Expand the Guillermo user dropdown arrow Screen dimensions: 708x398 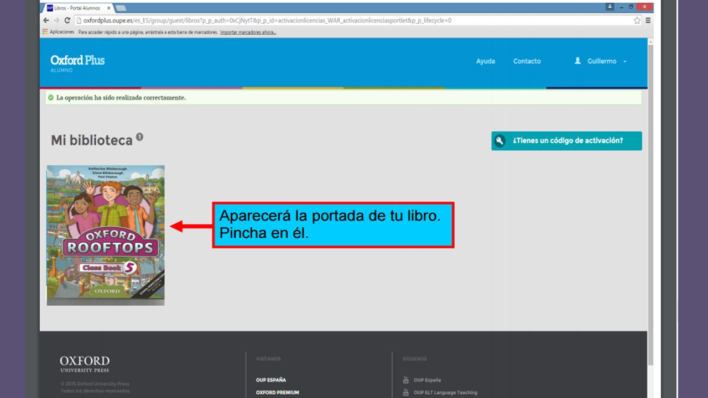coord(625,61)
